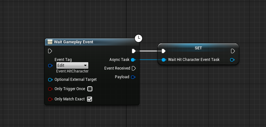
Task: Click the Wait Gameplay Event node icon
Action: click(x=50, y=42)
